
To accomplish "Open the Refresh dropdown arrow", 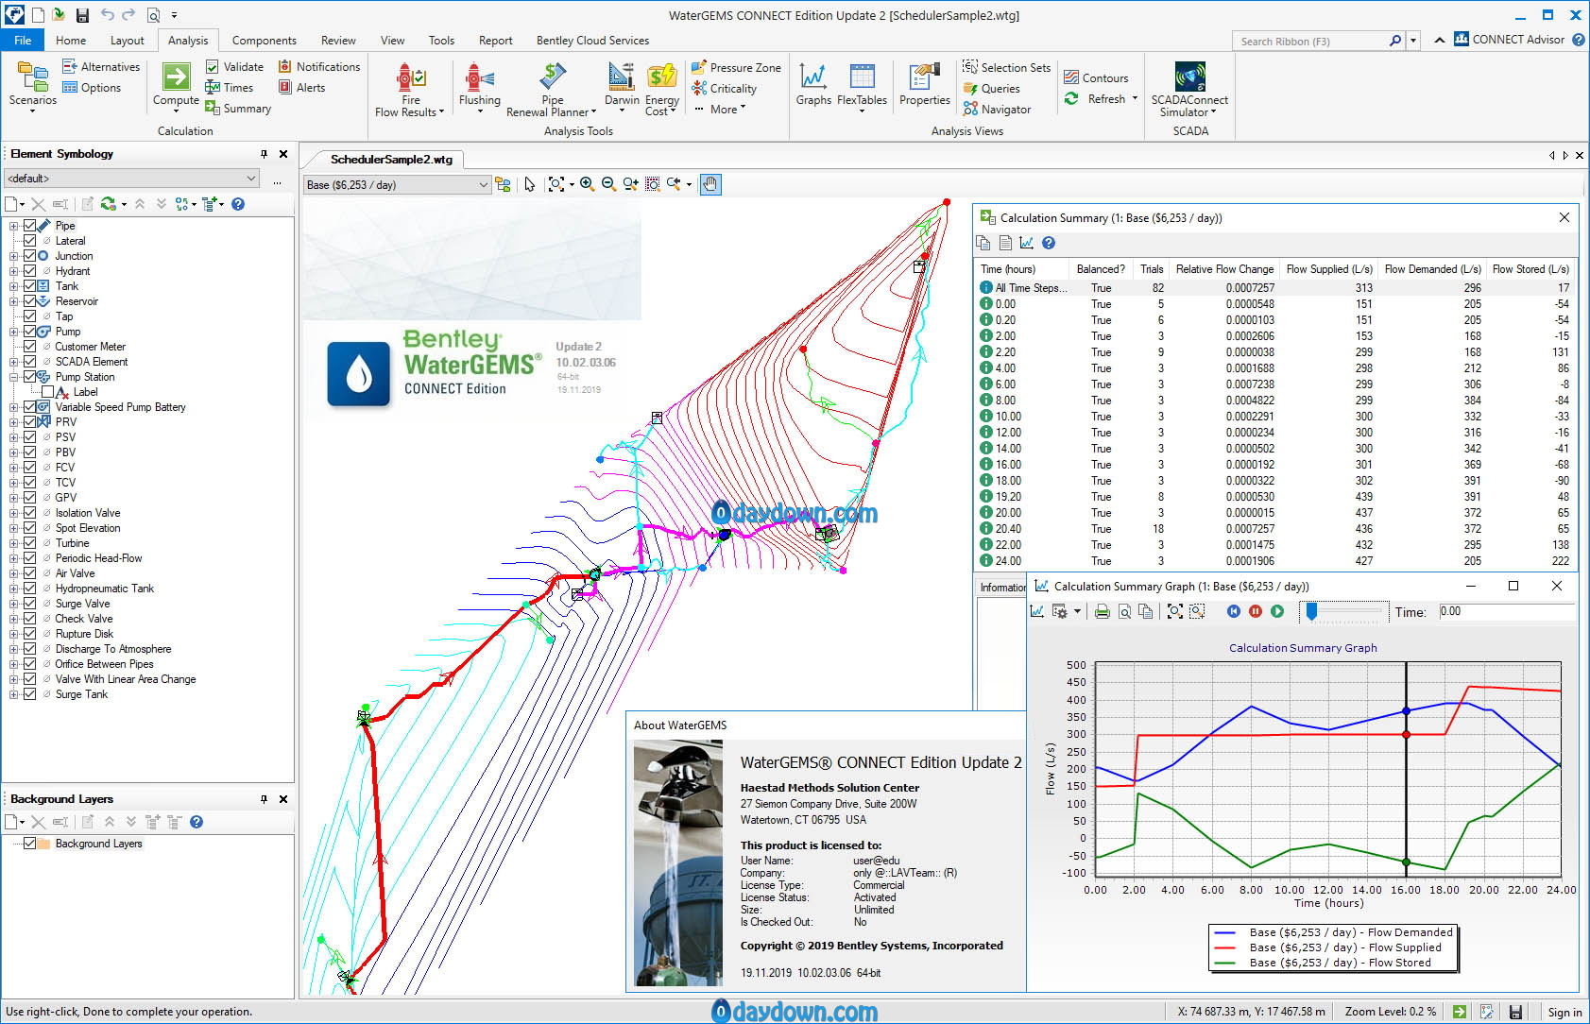I will point(1135,99).
